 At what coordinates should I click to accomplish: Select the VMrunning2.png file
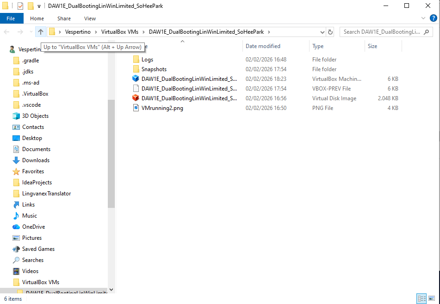tap(162, 108)
